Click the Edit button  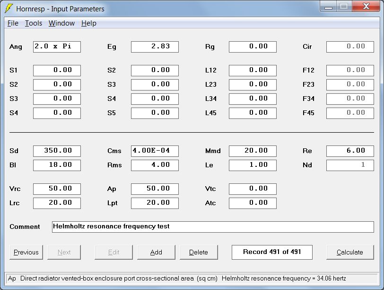tap(113, 252)
